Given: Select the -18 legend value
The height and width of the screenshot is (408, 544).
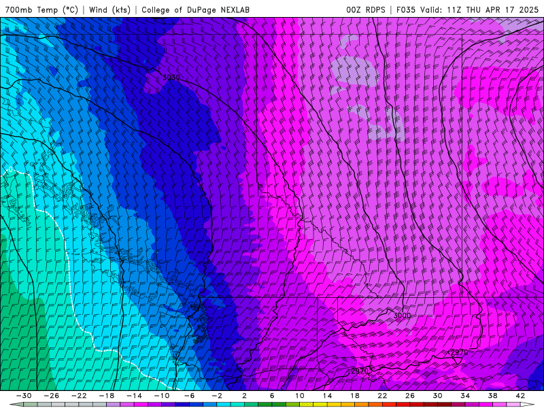Looking at the screenshot, I should click(x=107, y=396).
